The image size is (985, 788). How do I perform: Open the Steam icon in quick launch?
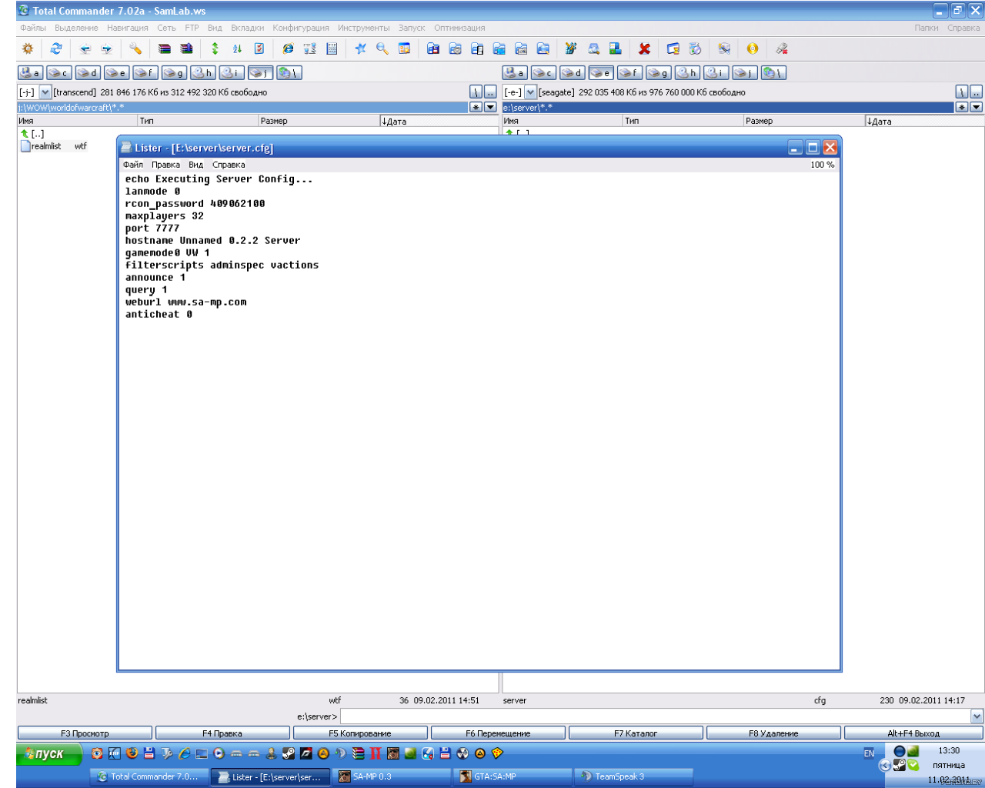pyautogui.click(x=289, y=753)
